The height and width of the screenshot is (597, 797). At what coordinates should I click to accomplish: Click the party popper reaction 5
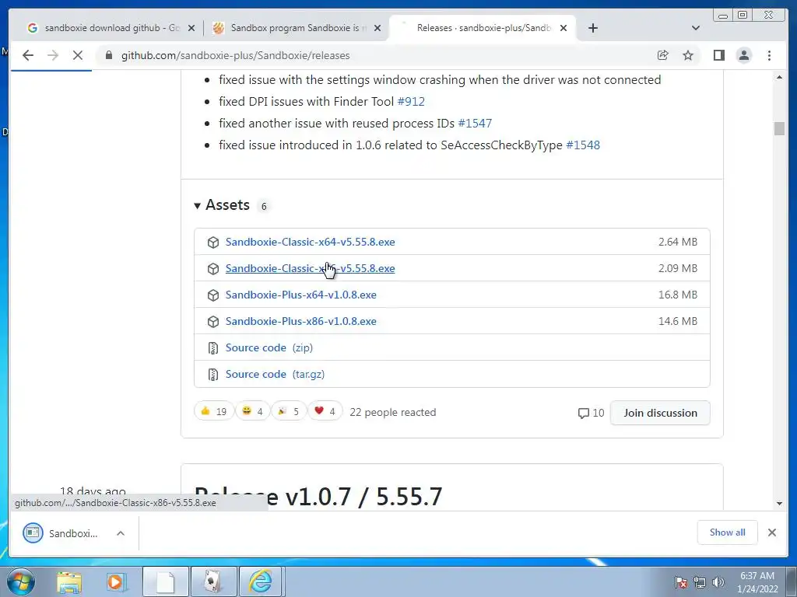point(288,411)
